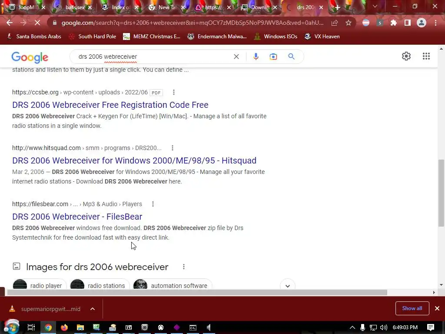Screen dimensions: 445x334
Task: Click the search by image camera icon
Action: pyautogui.click(x=273, y=57)
